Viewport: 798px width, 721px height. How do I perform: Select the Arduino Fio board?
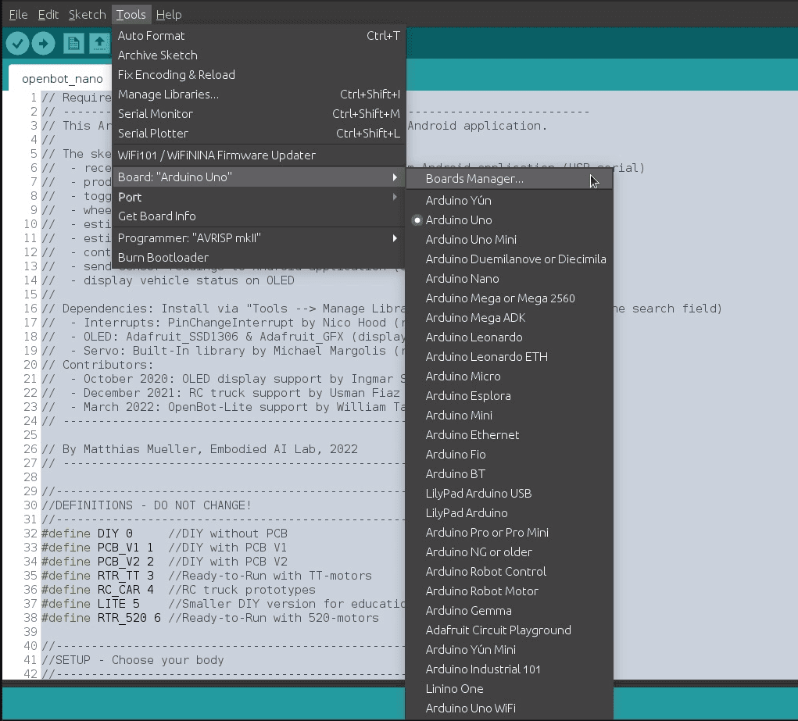[x=510, y=455]
